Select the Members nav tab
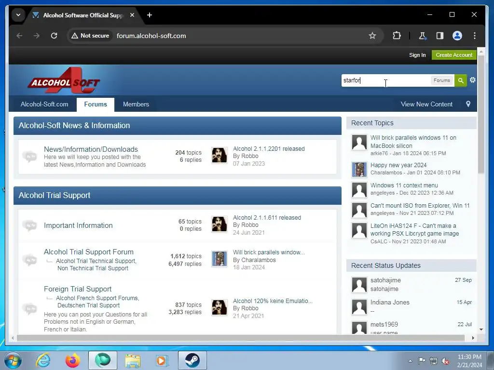Viewport: 494px width, 370px height. 136,104
